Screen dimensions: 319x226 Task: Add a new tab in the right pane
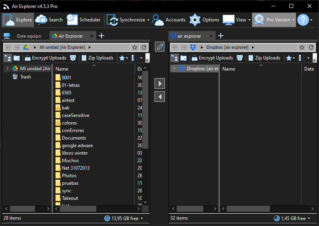tap(221, 36)
